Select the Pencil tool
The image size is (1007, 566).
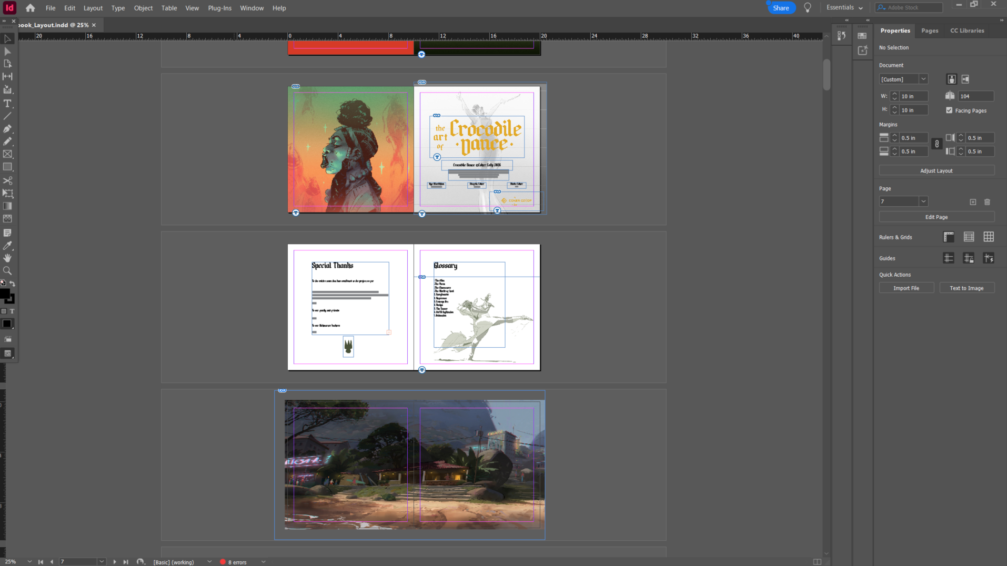[7, 141]
